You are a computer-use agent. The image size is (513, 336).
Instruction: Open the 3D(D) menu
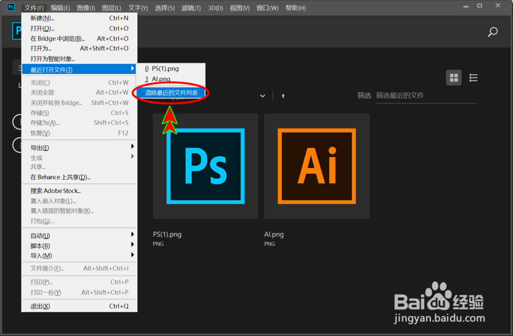(x=215, y=8)
